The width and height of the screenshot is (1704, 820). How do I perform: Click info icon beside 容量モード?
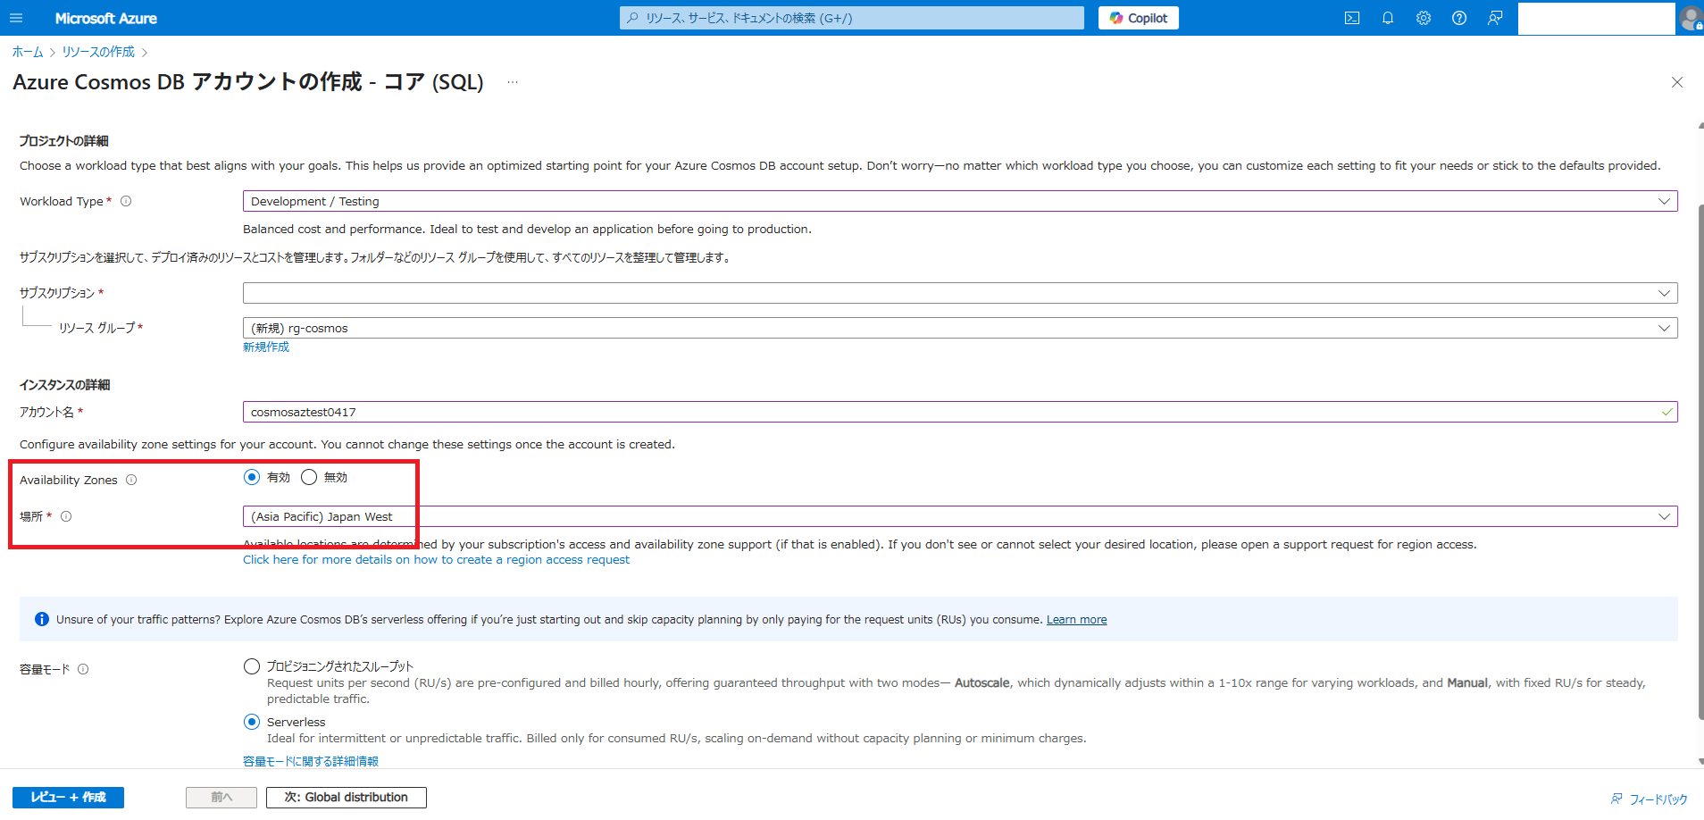(x=83, y=669)
